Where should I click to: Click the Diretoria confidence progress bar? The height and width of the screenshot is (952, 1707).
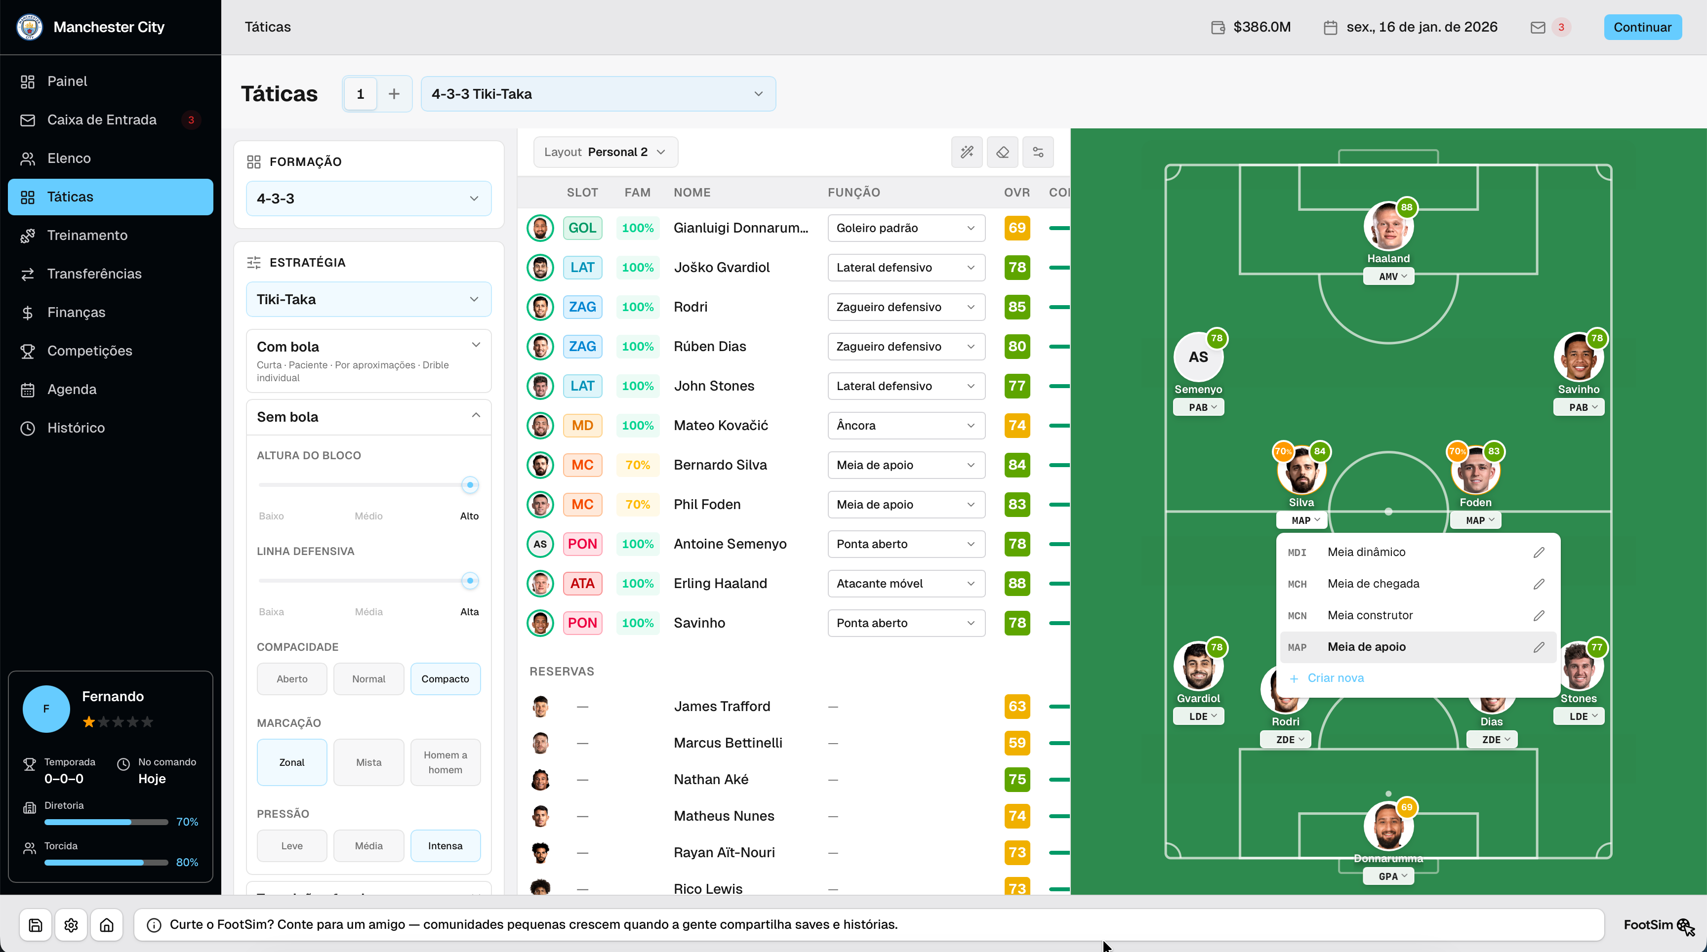106,822
